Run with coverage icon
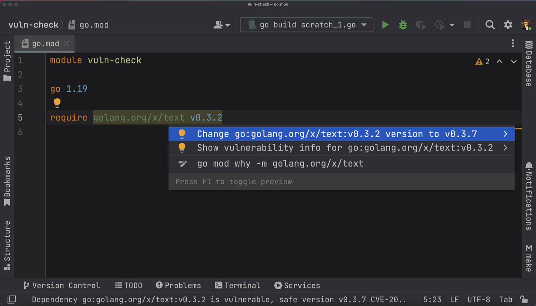Viewport: 536px width, 306px height. click(x=421, y=25)
